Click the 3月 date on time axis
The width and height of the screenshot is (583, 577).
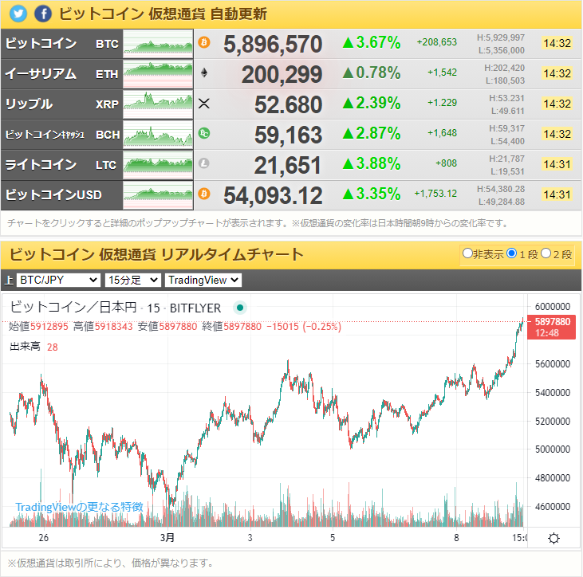pyautogui.click(x=167, y=537)
